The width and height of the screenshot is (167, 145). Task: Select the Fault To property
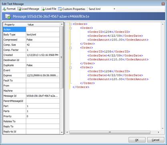31,80
